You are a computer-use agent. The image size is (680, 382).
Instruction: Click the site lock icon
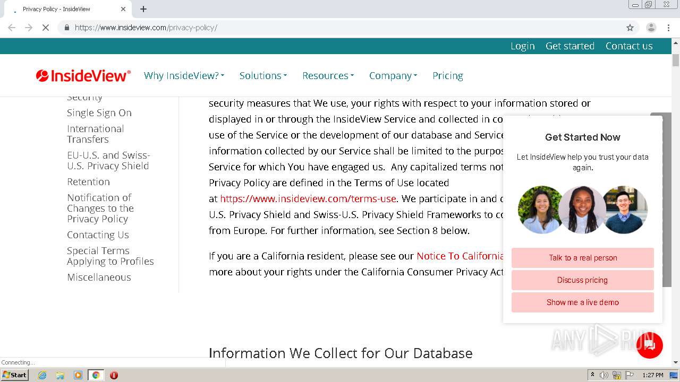67,28
